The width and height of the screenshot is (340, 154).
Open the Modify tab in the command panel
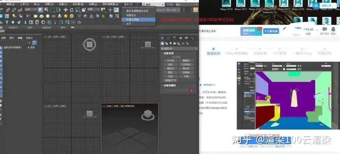point(168,38)
